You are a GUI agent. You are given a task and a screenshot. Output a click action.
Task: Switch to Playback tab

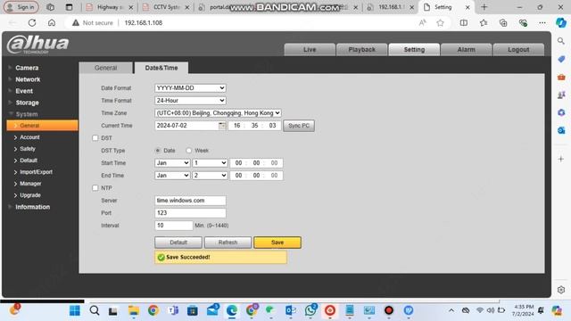point(361,50)
